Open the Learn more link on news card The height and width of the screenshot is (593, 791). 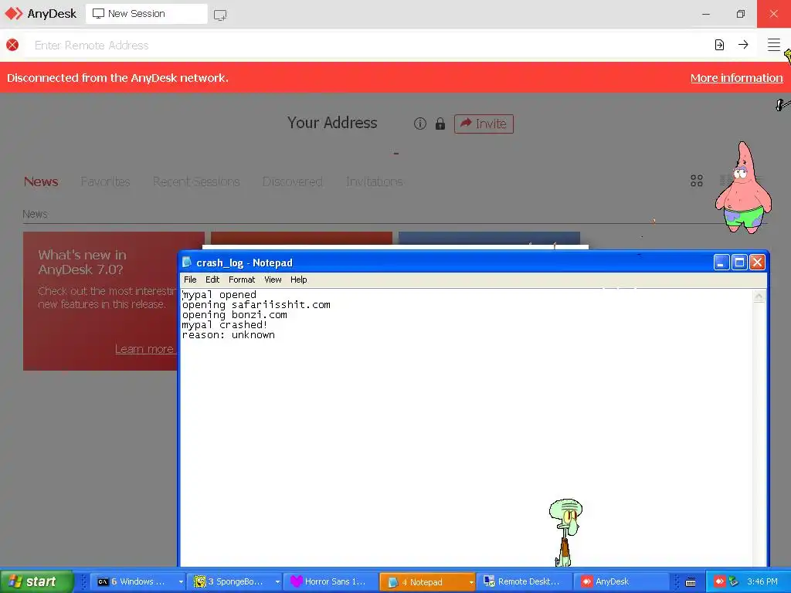point(144,349)
